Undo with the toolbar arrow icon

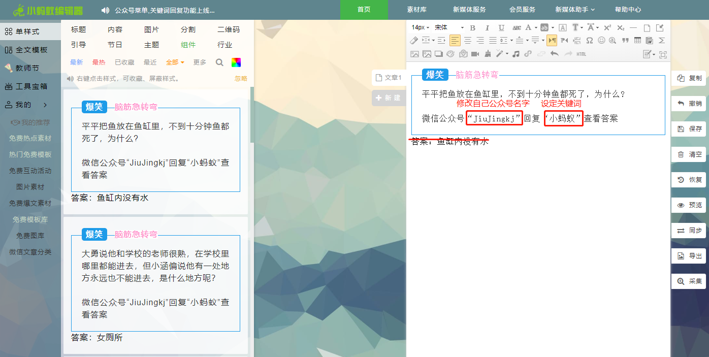tap(555, 54)
